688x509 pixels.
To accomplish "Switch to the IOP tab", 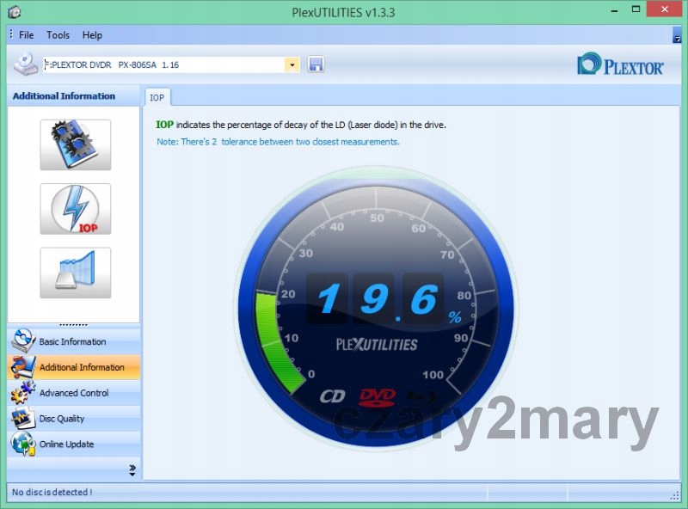I will tap(157, 97).
